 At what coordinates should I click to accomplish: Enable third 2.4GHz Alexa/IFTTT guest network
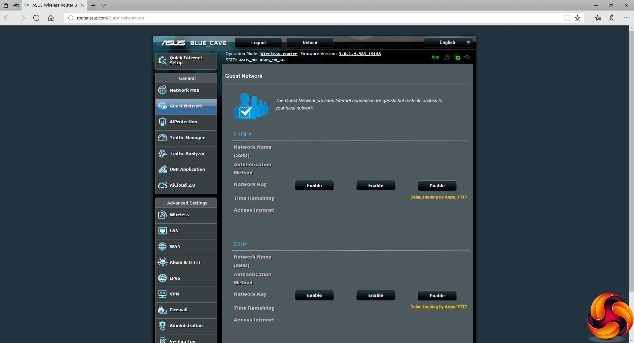(437, 186)
